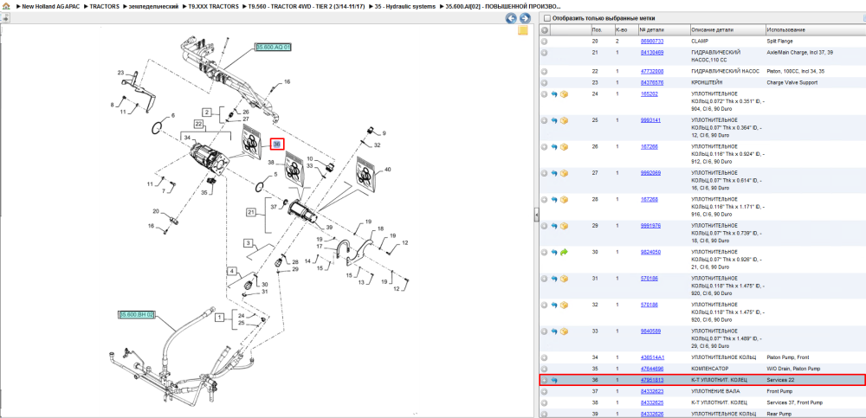This screenshot has width=866, height=418.
Task: Open the 'T9.560 - TRACTOR 4WD - TIER 2' breadcrumb
Action: click(307, 7)
